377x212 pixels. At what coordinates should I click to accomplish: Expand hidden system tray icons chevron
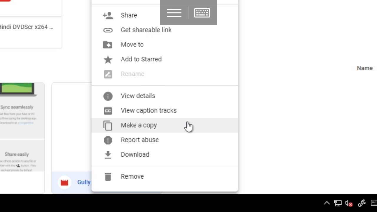click(327, 203)
